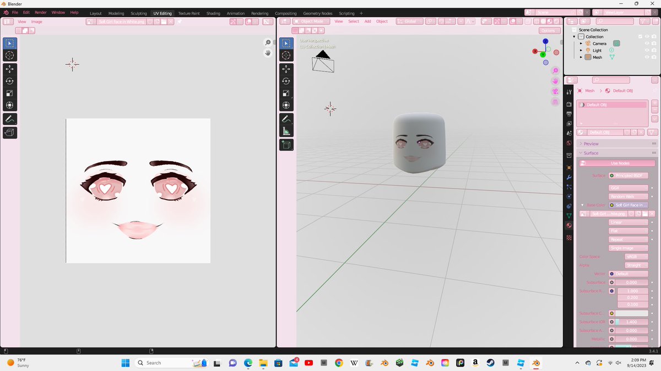Viewport: 661px width, 371px height.
Task: Hide the Mesh in the viewport via its eye icon
Action: tap(647, 57)
